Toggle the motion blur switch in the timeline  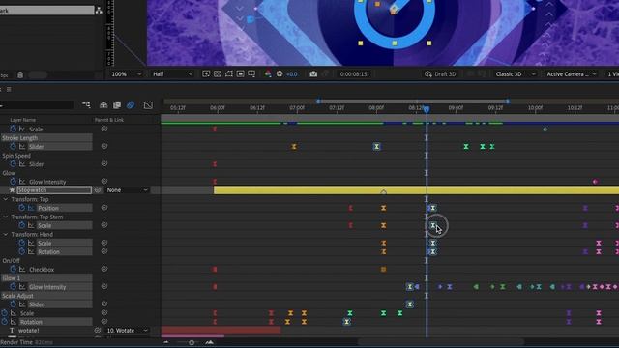(131, 105)
